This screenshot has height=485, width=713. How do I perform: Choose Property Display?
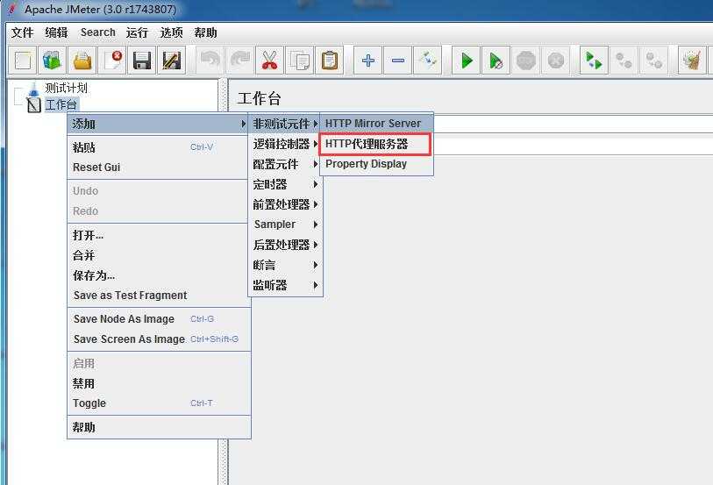376,164
